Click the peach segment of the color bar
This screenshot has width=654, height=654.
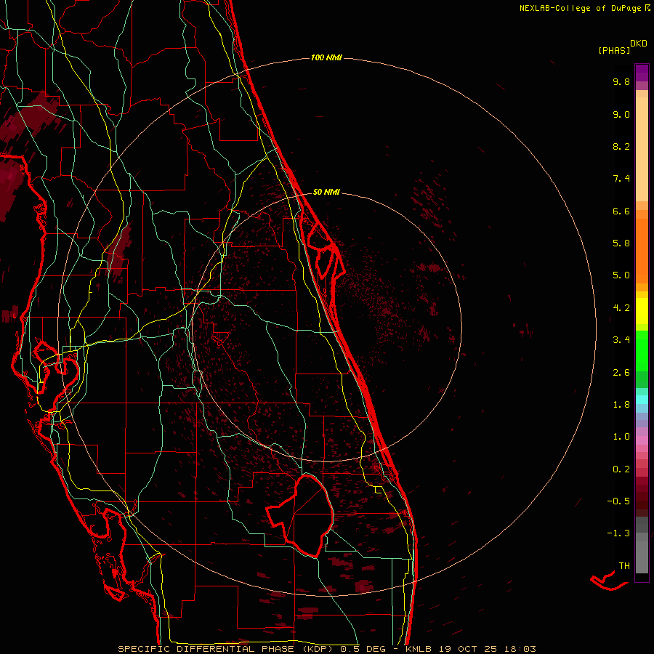[642, 149]
